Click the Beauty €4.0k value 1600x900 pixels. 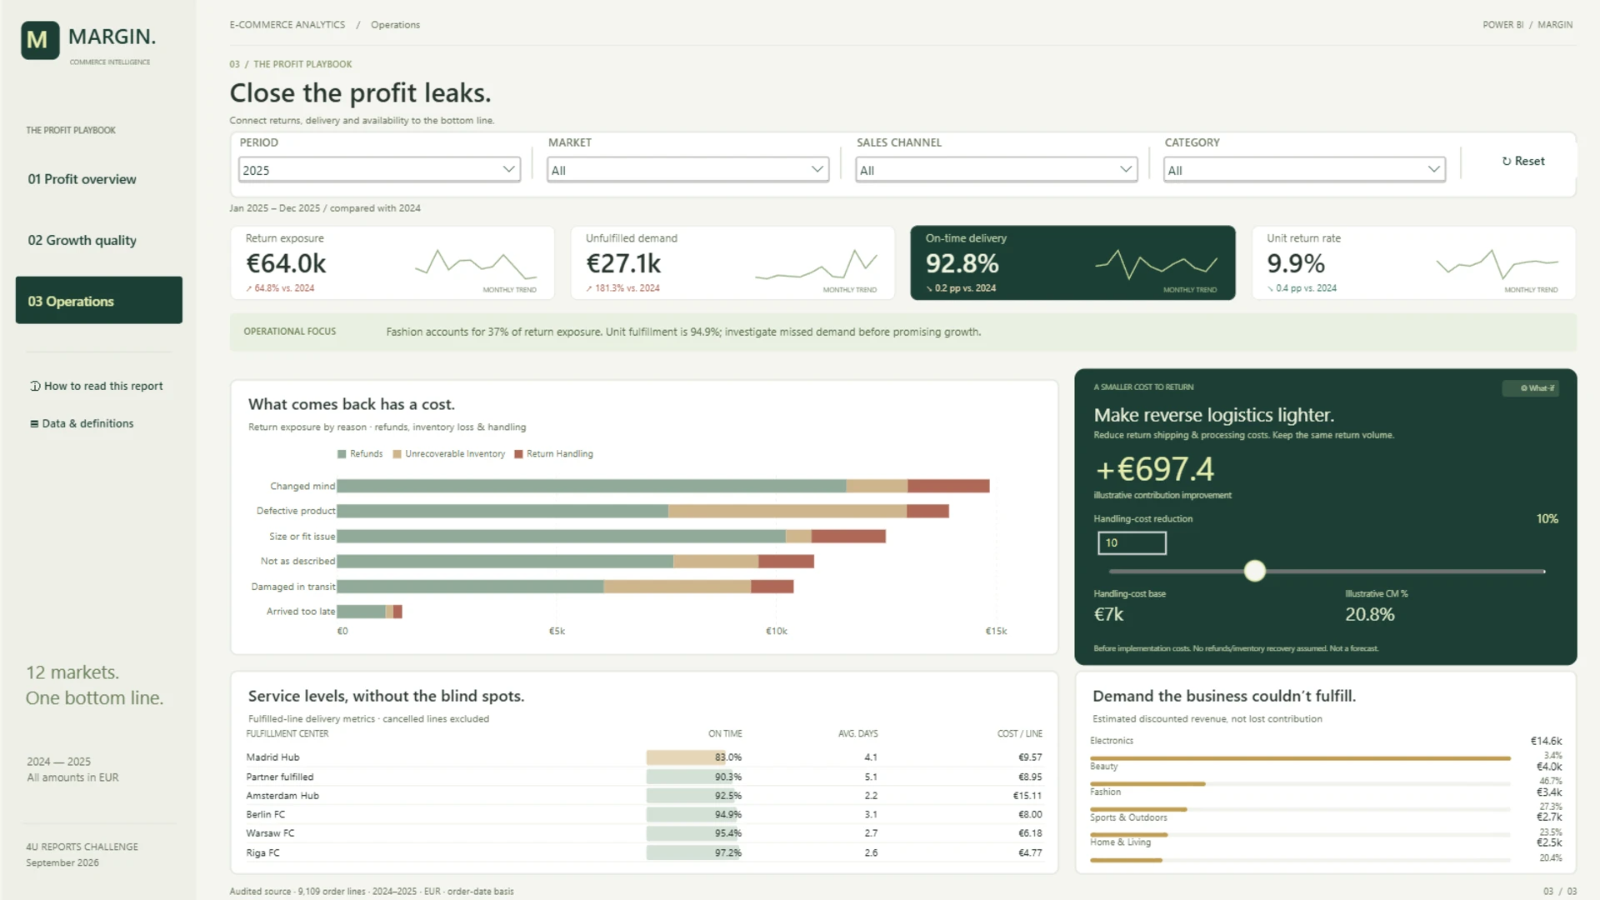tap(1549, 767)
